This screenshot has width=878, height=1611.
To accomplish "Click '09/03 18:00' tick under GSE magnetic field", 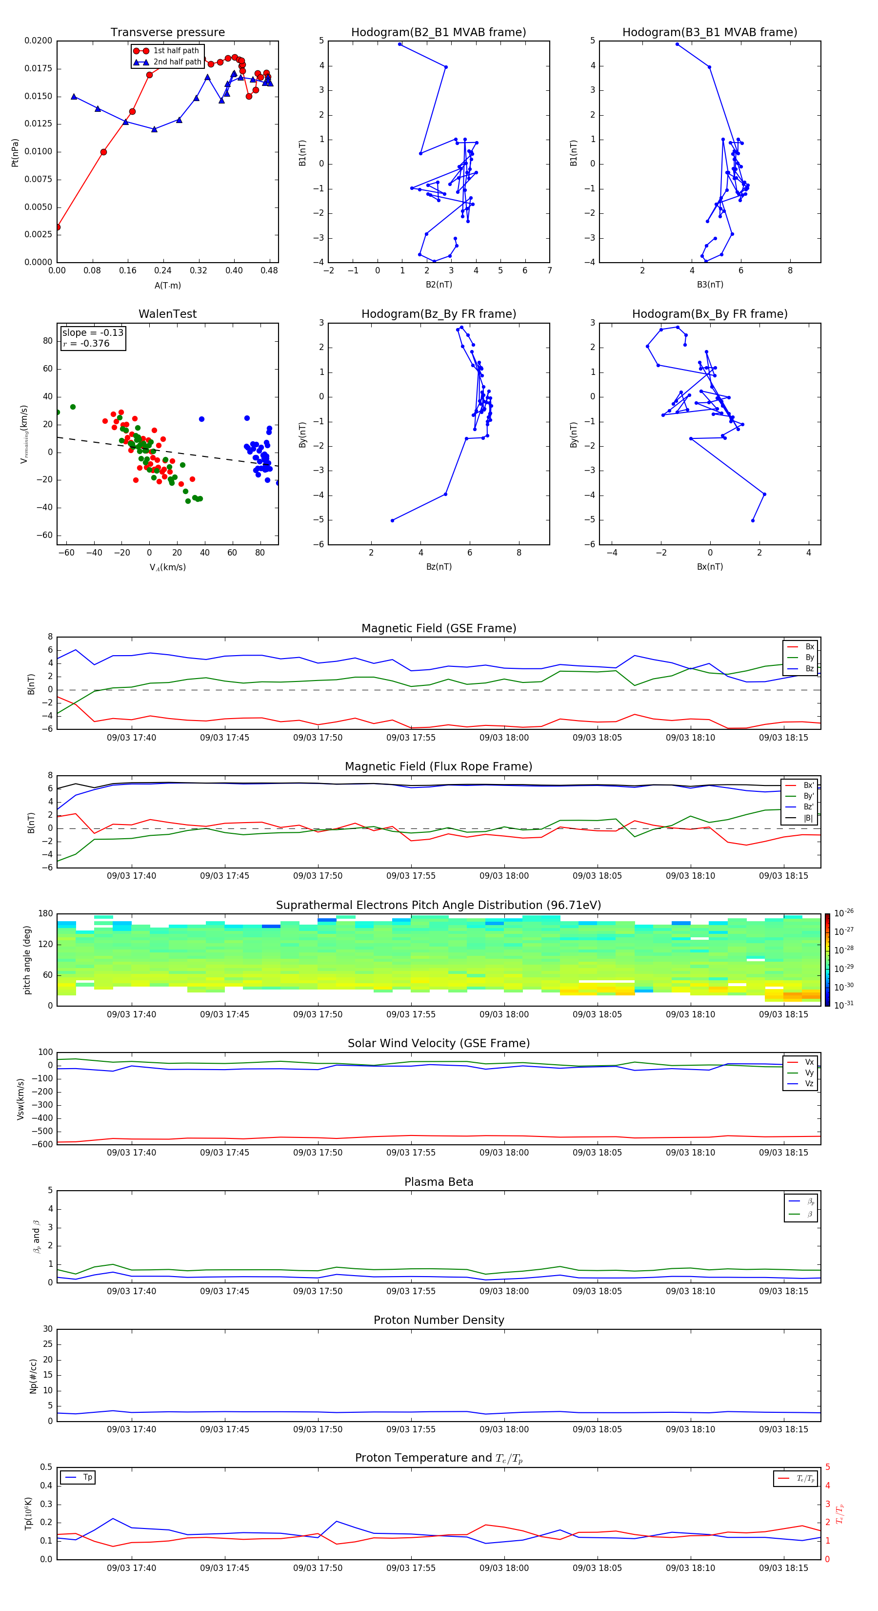I will [x=504, y=738].
